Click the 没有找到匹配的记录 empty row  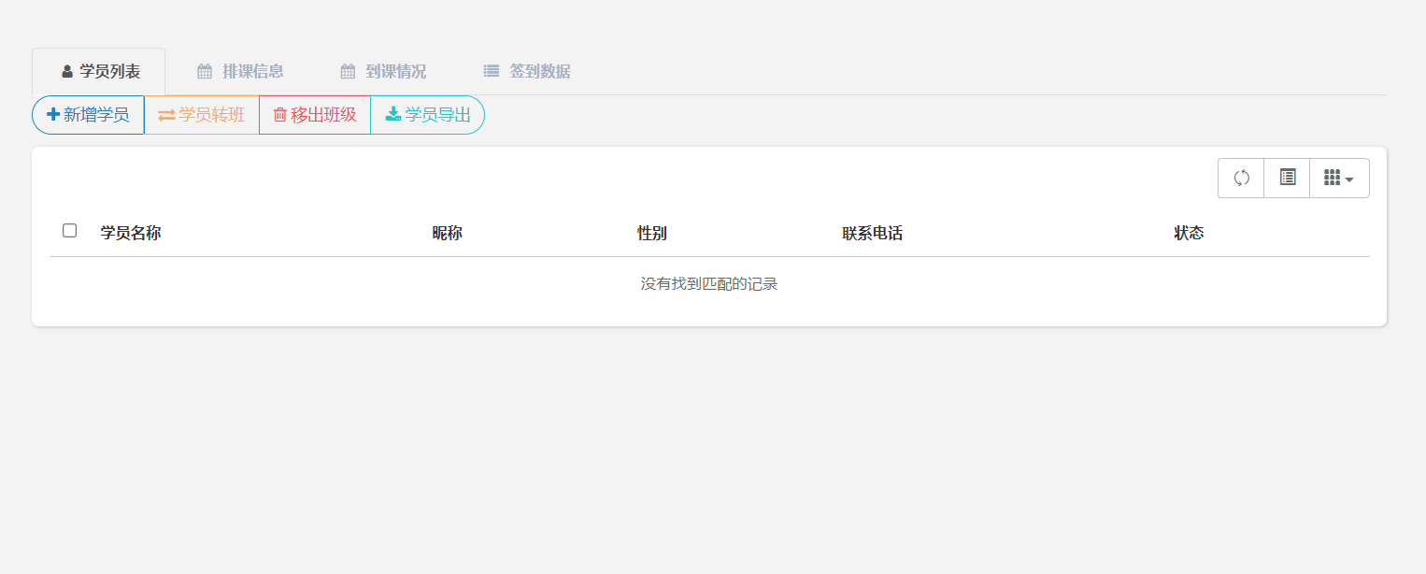point(709,284)
